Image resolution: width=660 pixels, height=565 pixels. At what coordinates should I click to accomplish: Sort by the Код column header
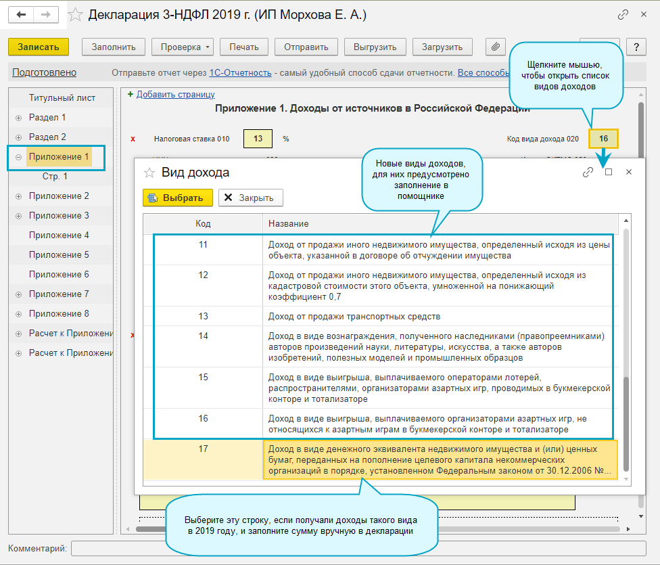203,224
